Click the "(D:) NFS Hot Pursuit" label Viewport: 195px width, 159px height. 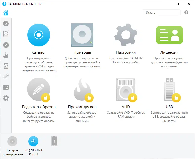[x=34, y=152]
